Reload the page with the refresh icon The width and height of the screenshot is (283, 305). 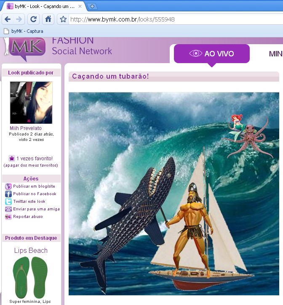[x=34, y=19]
